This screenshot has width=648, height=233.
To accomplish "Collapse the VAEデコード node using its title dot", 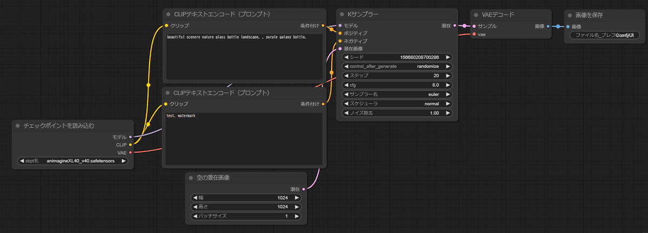I will click(476, 15).
